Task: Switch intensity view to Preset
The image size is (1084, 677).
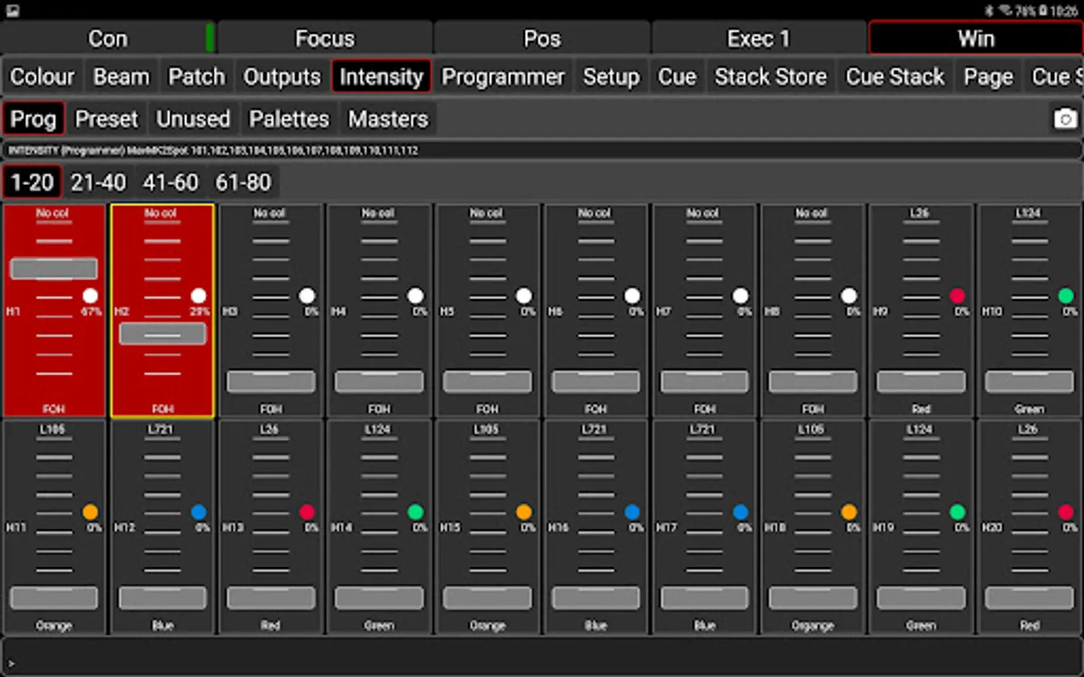Action: [x=106, y=119]
